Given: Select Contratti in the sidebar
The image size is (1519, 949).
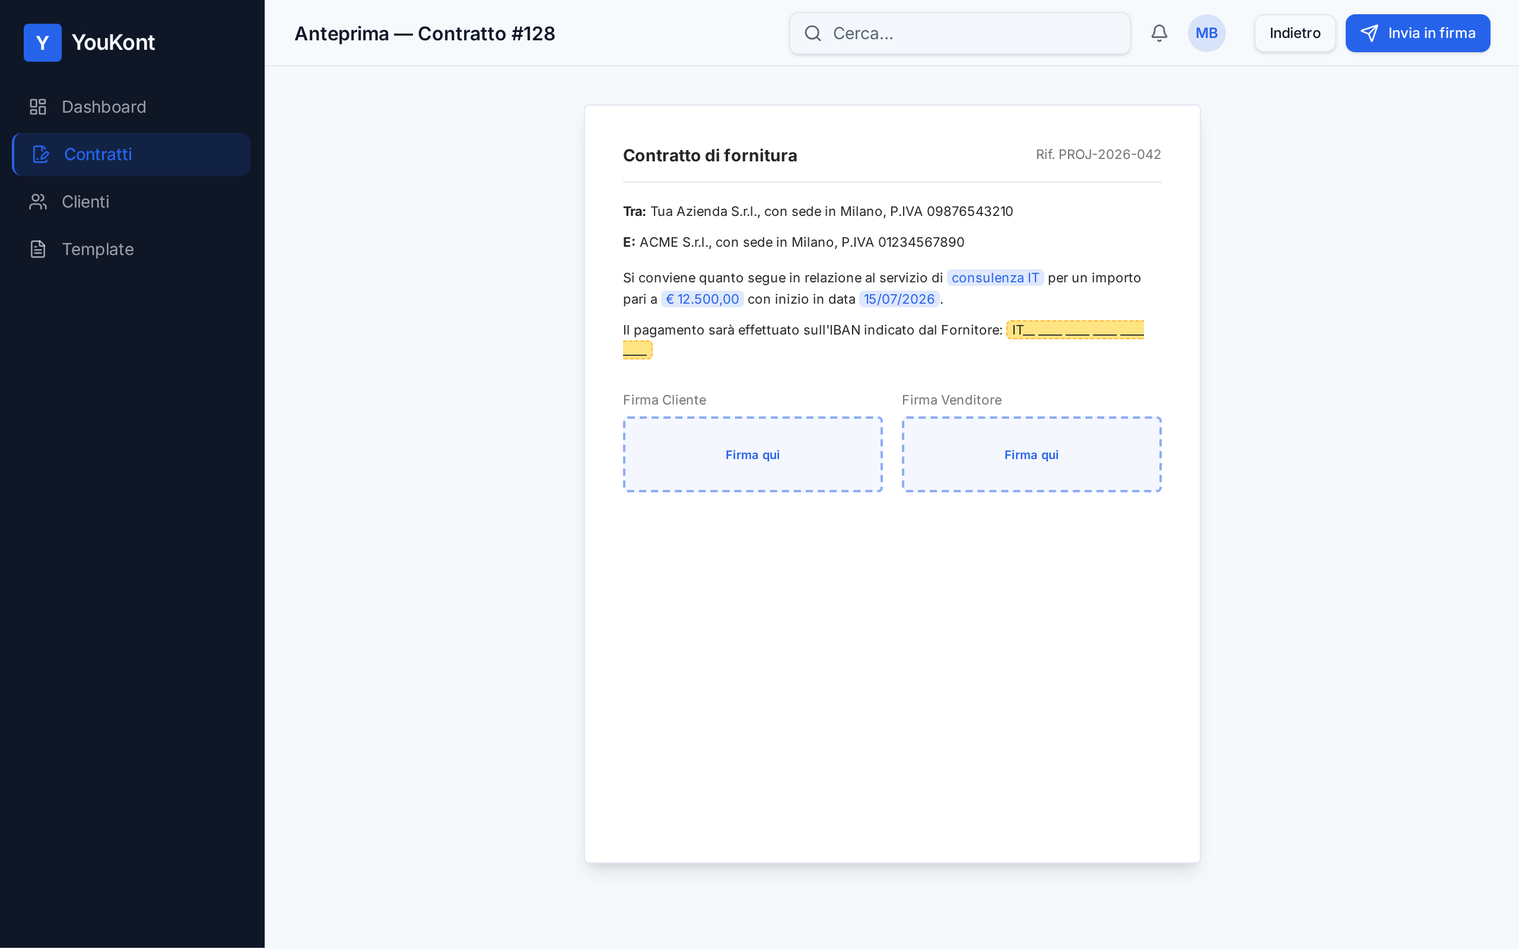Looking at the screenshot, I should [131, 154].
